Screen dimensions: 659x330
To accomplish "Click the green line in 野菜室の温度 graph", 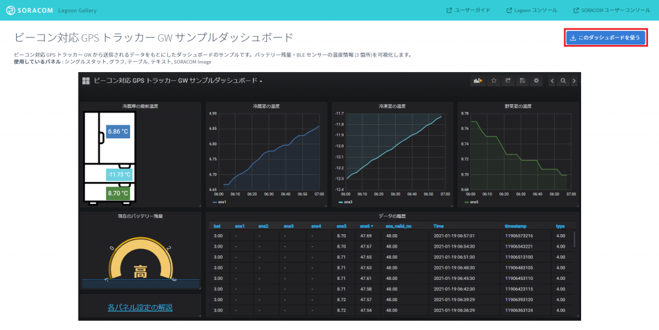I will [519, 160].
